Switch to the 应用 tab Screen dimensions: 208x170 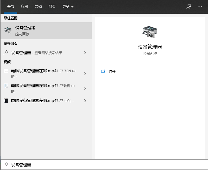[24, 7]
